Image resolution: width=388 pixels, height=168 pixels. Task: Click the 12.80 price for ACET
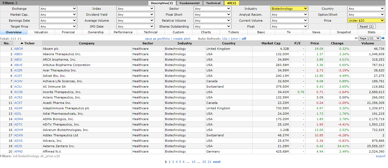319,76
